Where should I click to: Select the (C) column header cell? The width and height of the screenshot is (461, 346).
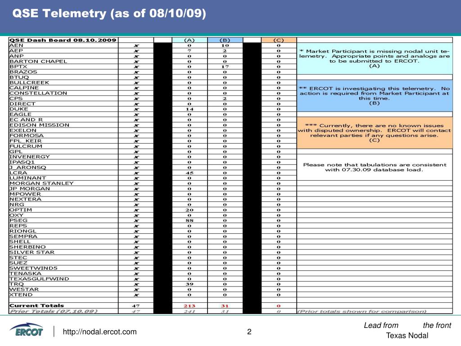coord(279,40)
